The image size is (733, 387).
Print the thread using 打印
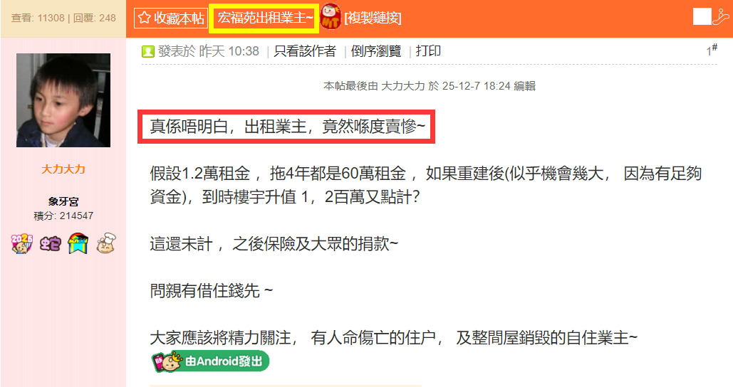[428, 51]
